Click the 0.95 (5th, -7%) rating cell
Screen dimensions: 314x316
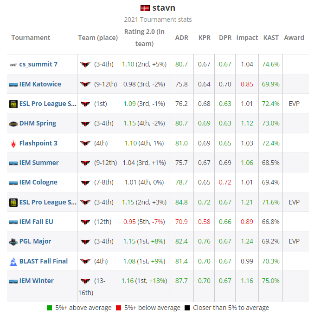(x=144, y=222)
